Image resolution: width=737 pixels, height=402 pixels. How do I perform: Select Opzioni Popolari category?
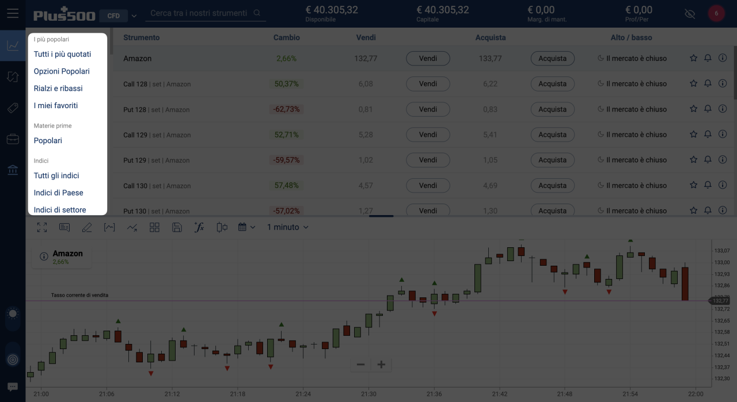pyautogui.click(x=62, y=71)
